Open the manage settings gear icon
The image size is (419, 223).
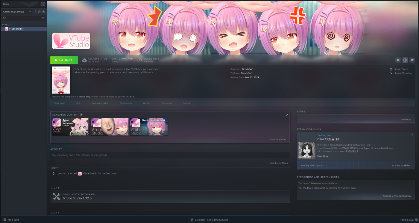tap(398, 60)
